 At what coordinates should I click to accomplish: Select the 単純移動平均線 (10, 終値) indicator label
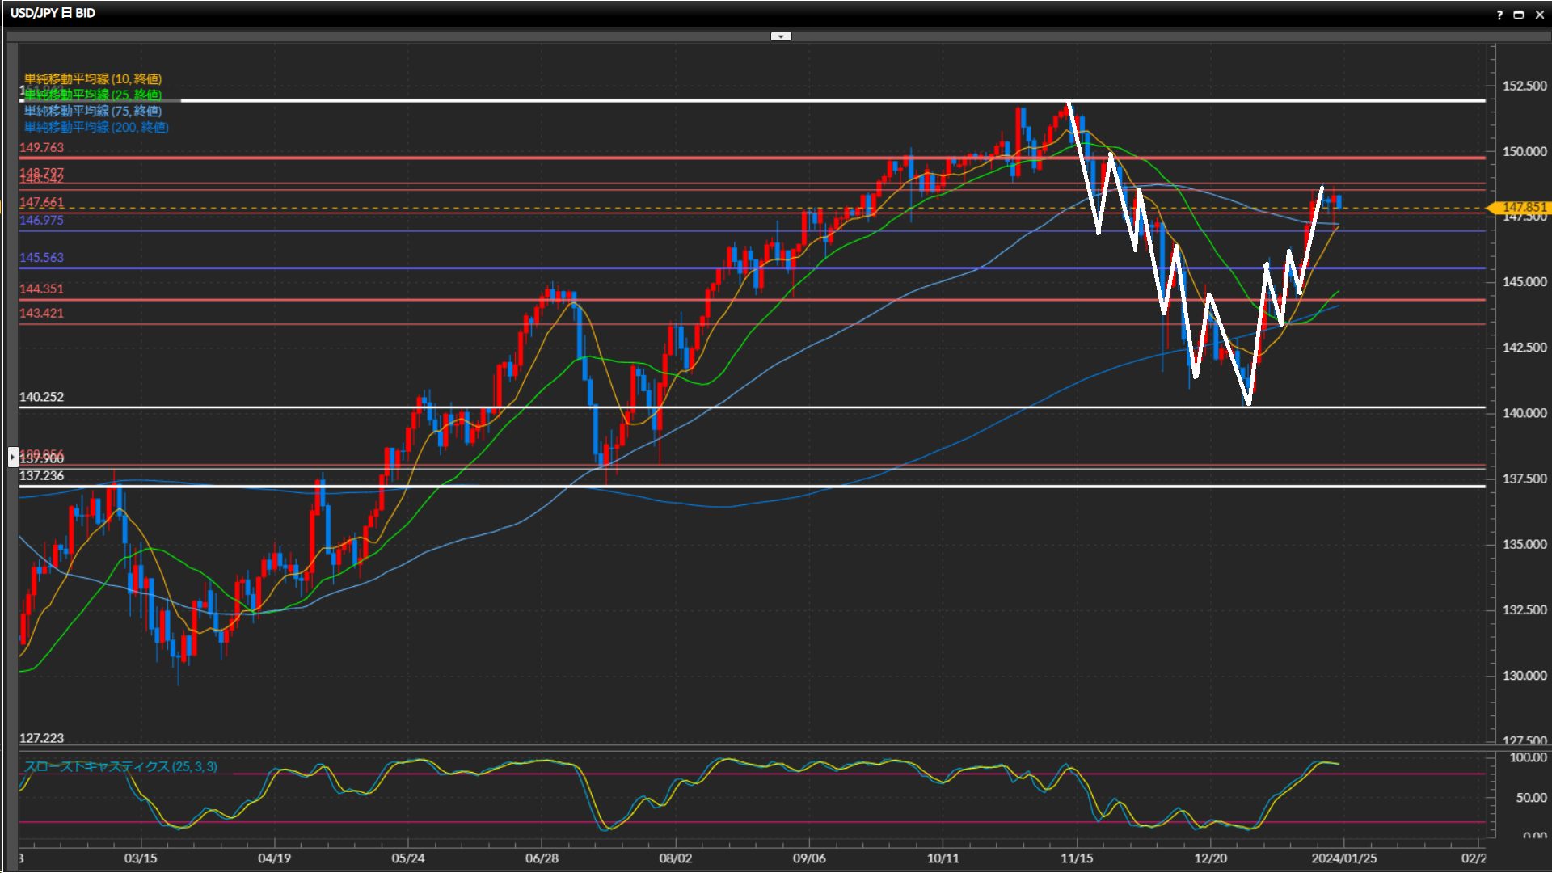coord(93,78)
